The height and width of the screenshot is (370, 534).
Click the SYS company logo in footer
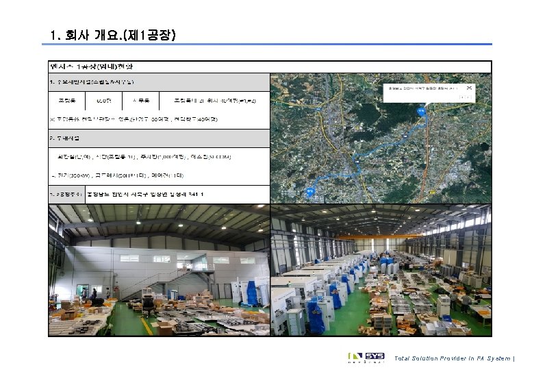pos(366,358)
